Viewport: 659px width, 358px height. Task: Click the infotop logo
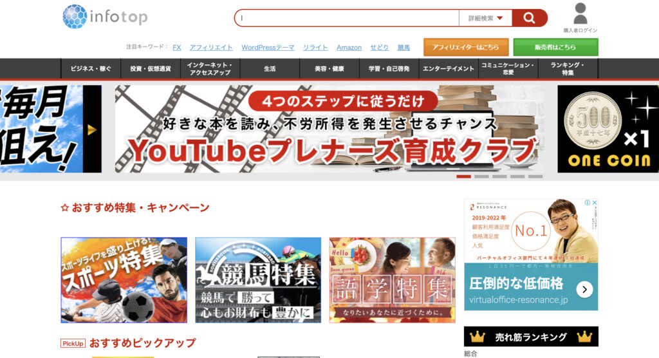coord(105,17)
